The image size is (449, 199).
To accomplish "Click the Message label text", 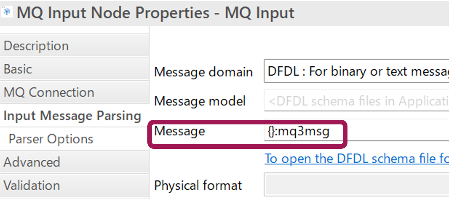I will pos(180,131).
